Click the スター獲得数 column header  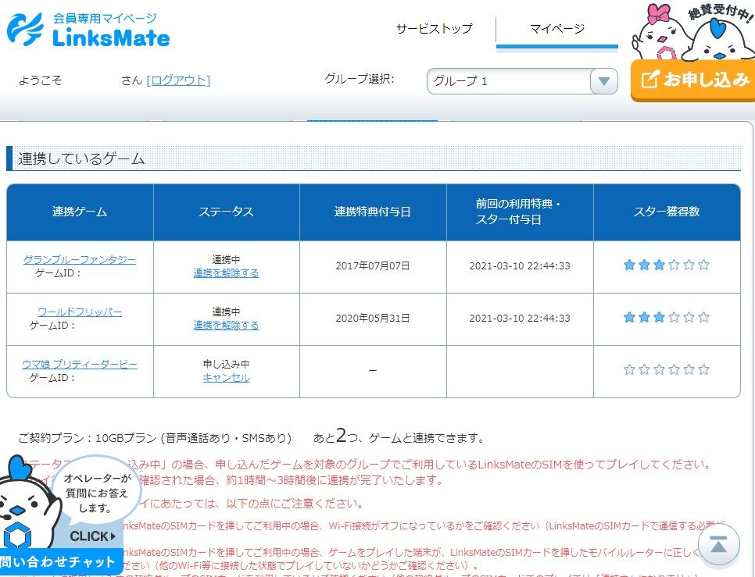click(x=667, y=212)
